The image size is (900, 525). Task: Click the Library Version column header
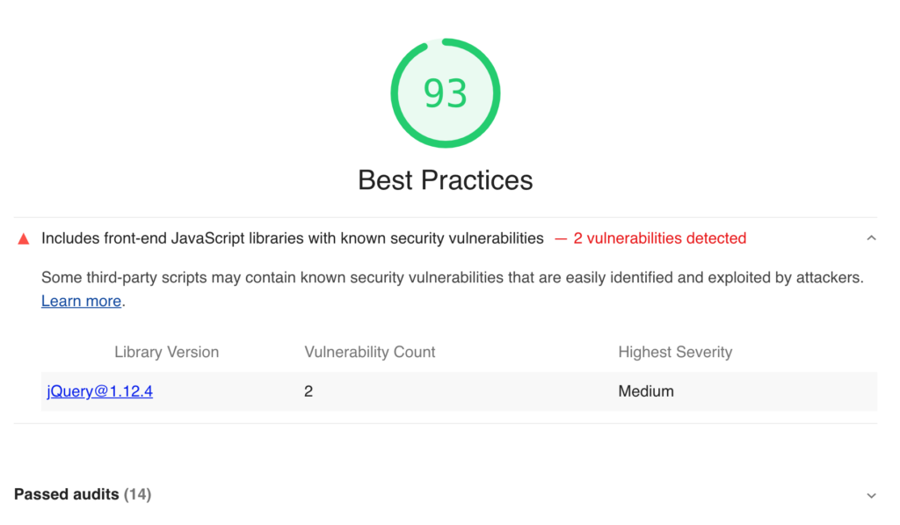(166, 352)
